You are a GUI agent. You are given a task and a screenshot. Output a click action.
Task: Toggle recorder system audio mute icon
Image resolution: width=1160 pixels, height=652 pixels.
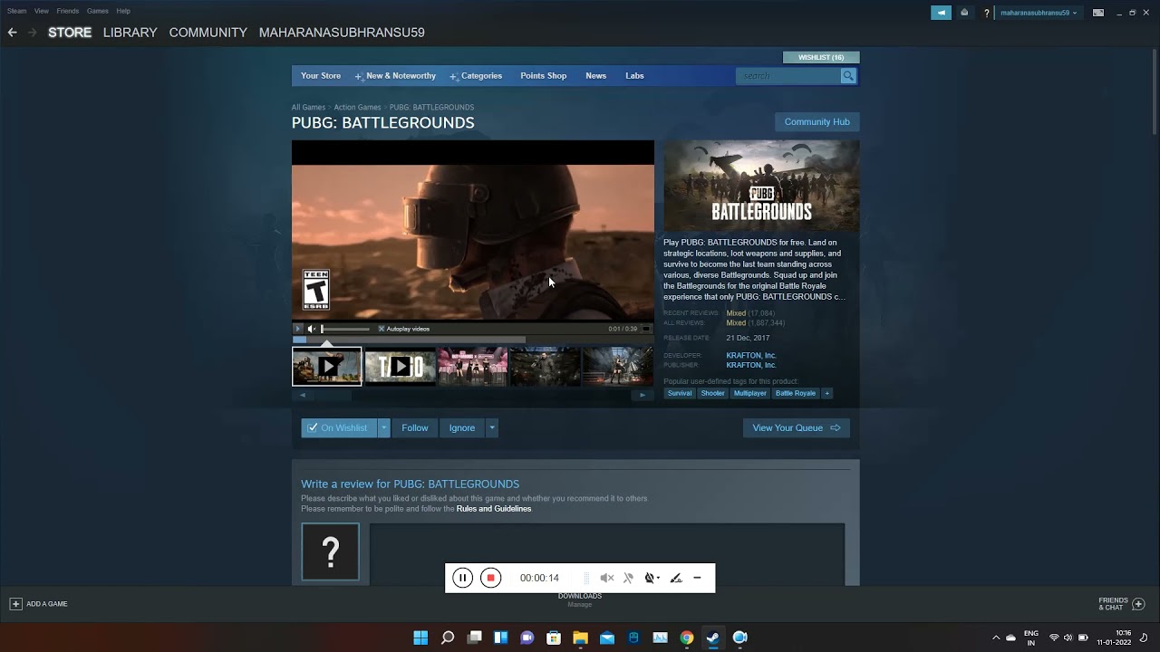607,578
